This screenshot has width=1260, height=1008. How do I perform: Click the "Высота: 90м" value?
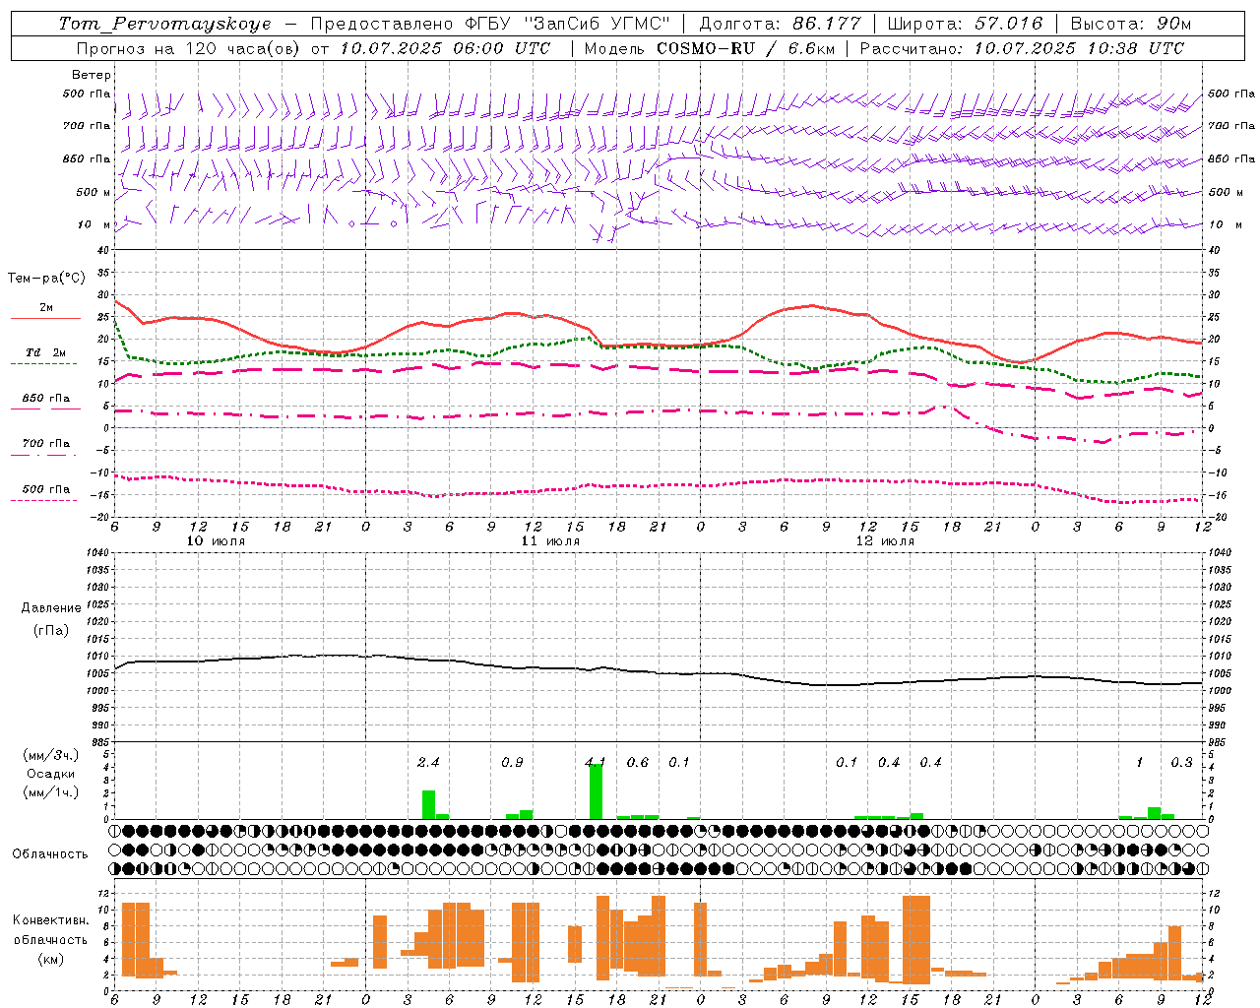(x=1131, y=24)
